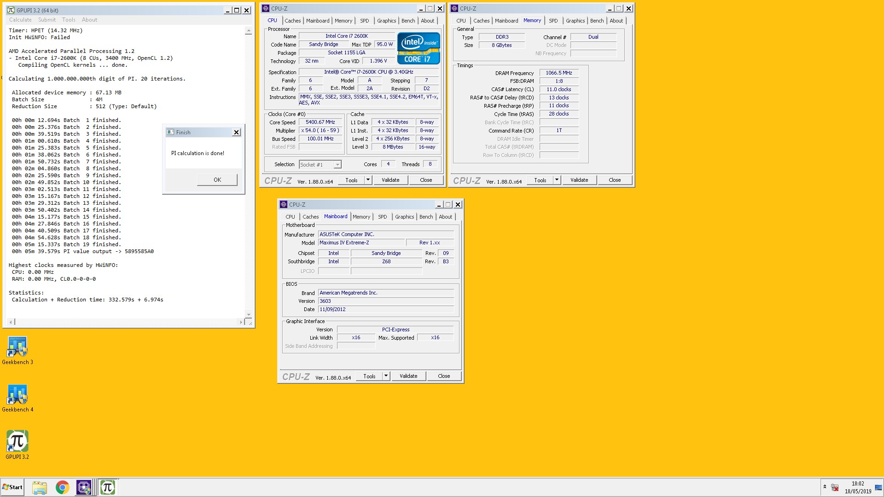
Task: Click Tools button in CPU-Z CPU window
Action: (351, 180)
